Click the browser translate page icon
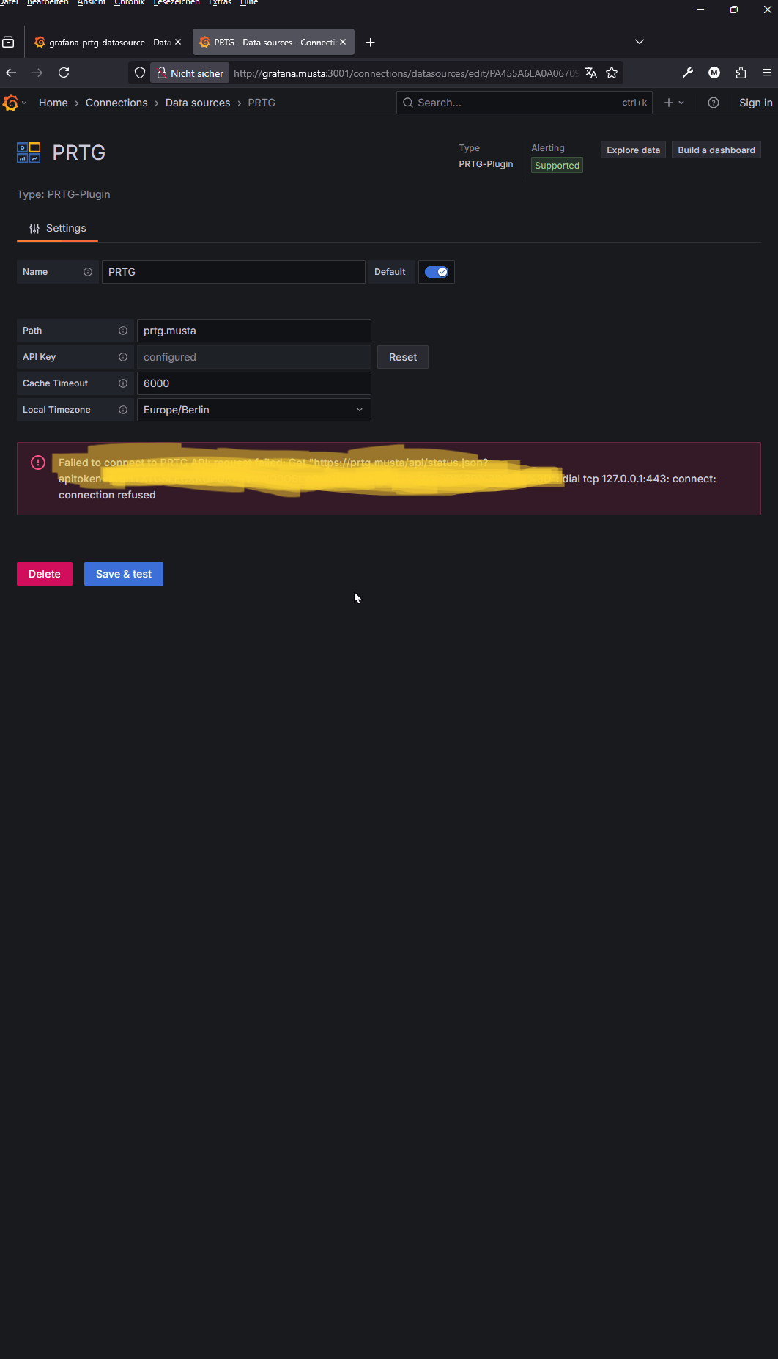This screenshot has height=1359, width=778. click(x=591, y=73)
